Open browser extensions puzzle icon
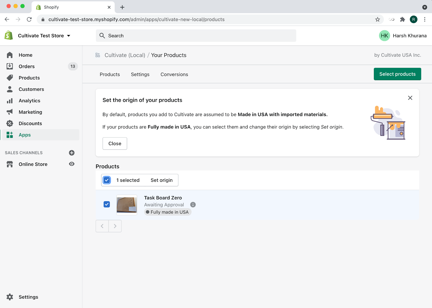Viewport: 432px width, 308px height. 403,19
